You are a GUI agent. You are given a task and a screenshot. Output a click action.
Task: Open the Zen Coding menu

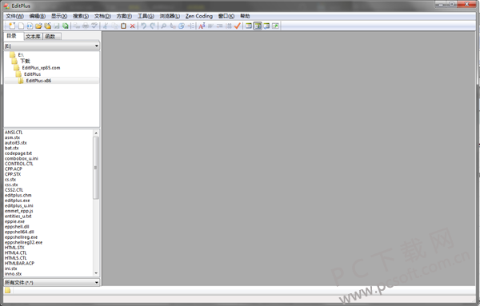point(199,16)
